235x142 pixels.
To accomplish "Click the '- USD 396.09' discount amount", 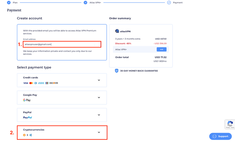I will (160, 44).
